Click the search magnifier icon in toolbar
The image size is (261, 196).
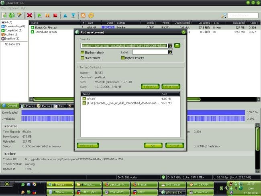point(224,16)
